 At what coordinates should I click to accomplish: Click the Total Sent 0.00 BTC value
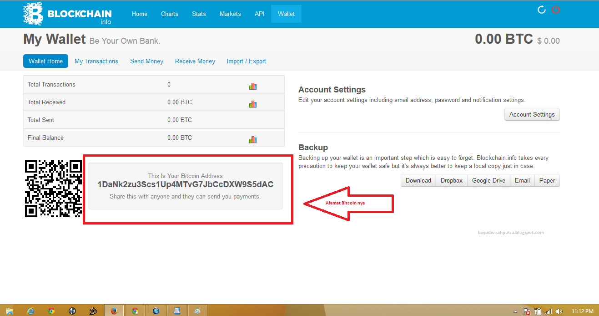180,120
